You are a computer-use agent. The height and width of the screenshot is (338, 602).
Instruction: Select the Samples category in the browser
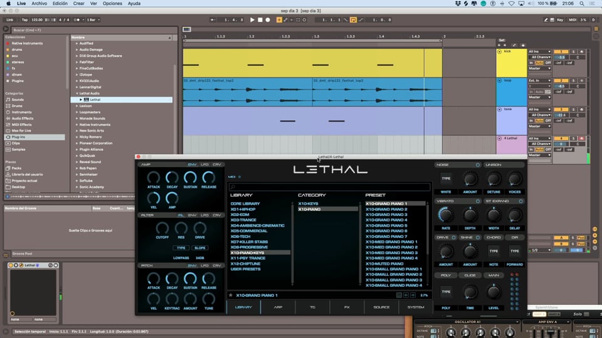(18, 150)
